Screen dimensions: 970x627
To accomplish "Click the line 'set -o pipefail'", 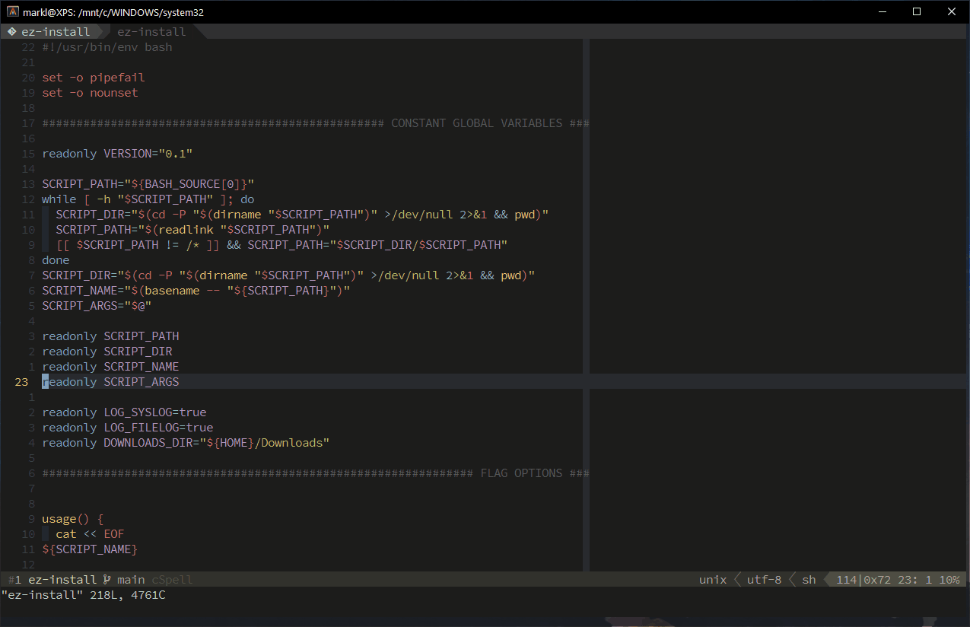I will pos(94,78).
